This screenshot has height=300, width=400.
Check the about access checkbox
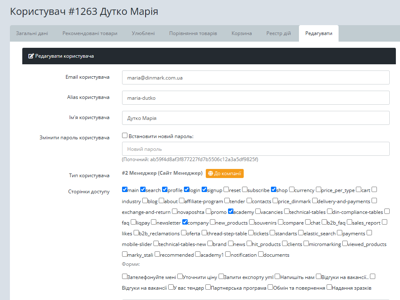pos(162,201)
